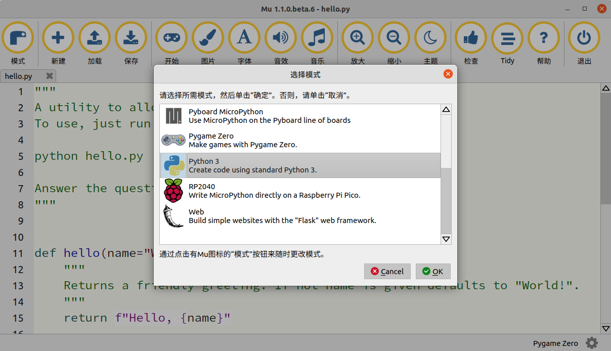
Task: Open the settings gear in status bar
Action: click(x=591, y=343)
